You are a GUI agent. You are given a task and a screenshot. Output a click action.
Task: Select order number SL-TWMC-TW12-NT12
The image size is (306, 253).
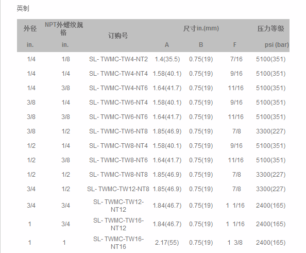coord(118,206)
